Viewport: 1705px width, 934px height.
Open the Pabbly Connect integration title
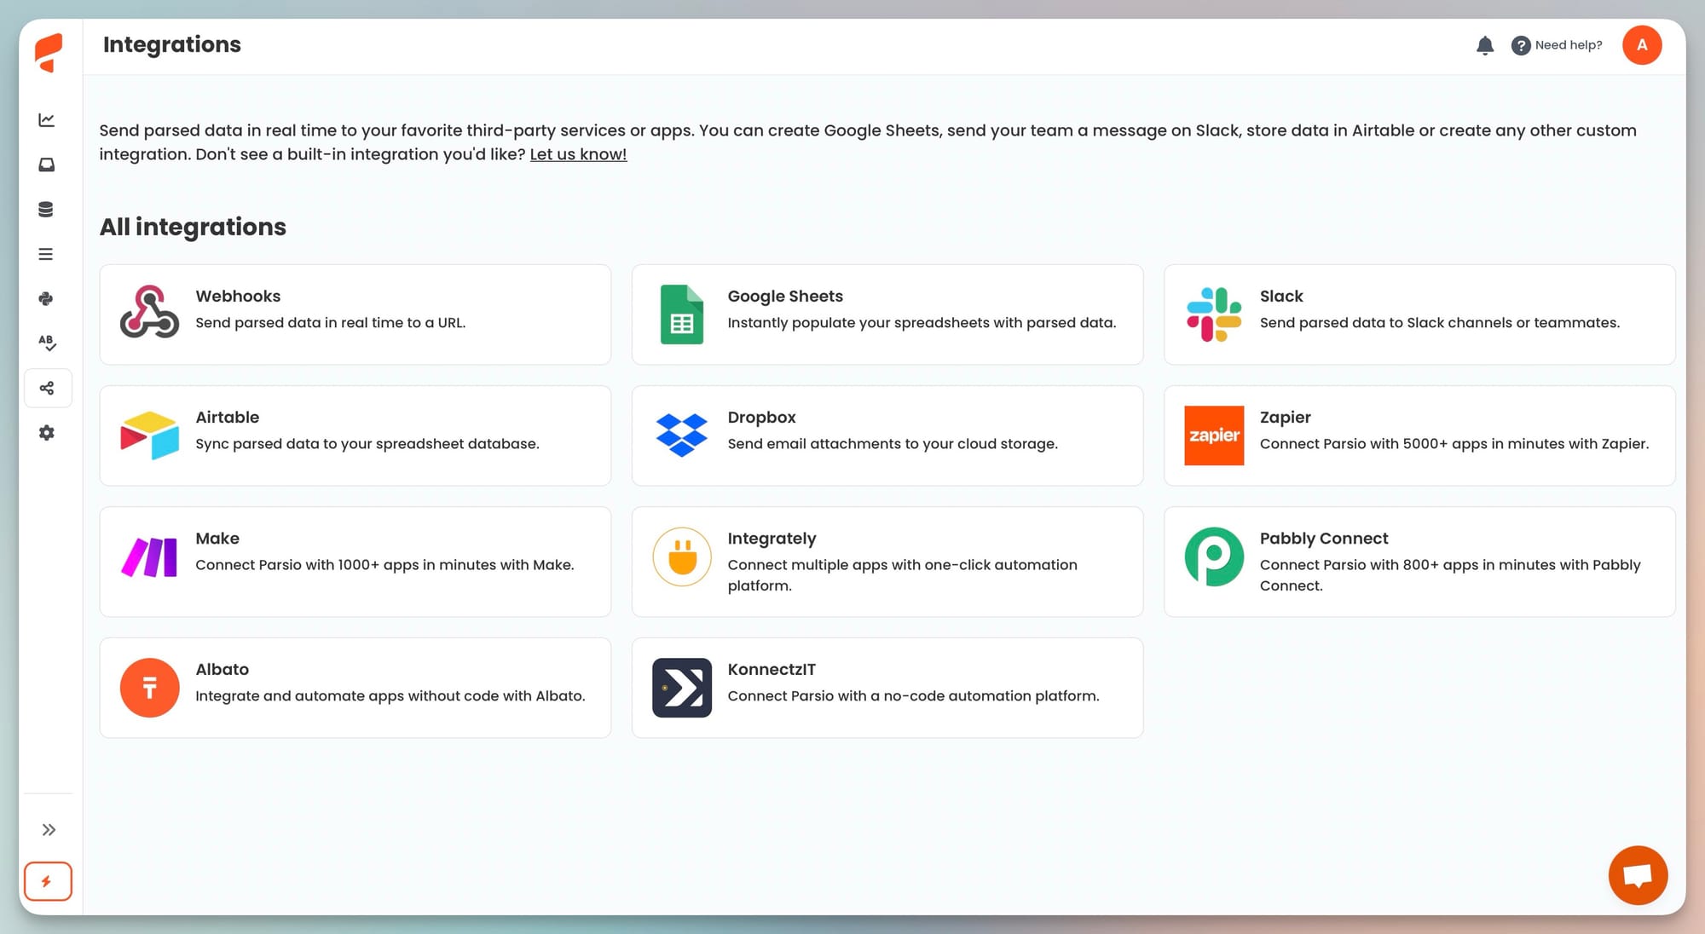point(1324,539)
